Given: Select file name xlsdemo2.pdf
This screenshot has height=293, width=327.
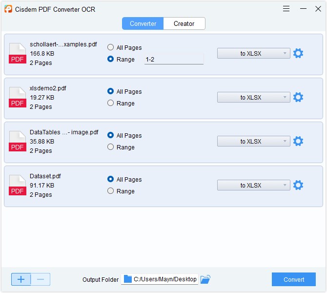Looking at the screenshot, I should pos(48,88).
